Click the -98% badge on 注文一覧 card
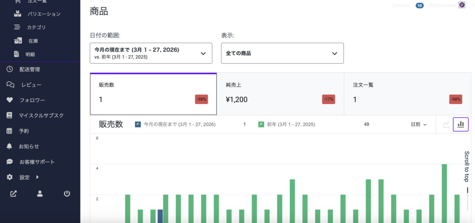Screen dimensions: 475x223 (x=456, y=99)
